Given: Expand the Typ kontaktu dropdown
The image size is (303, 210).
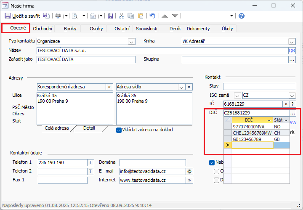Looking at the screenshot, I should [131, 42].
